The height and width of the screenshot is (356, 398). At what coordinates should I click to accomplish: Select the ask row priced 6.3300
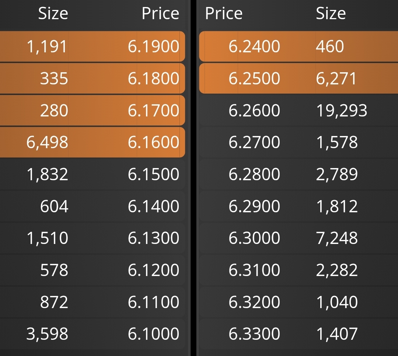tap(298, 334)
